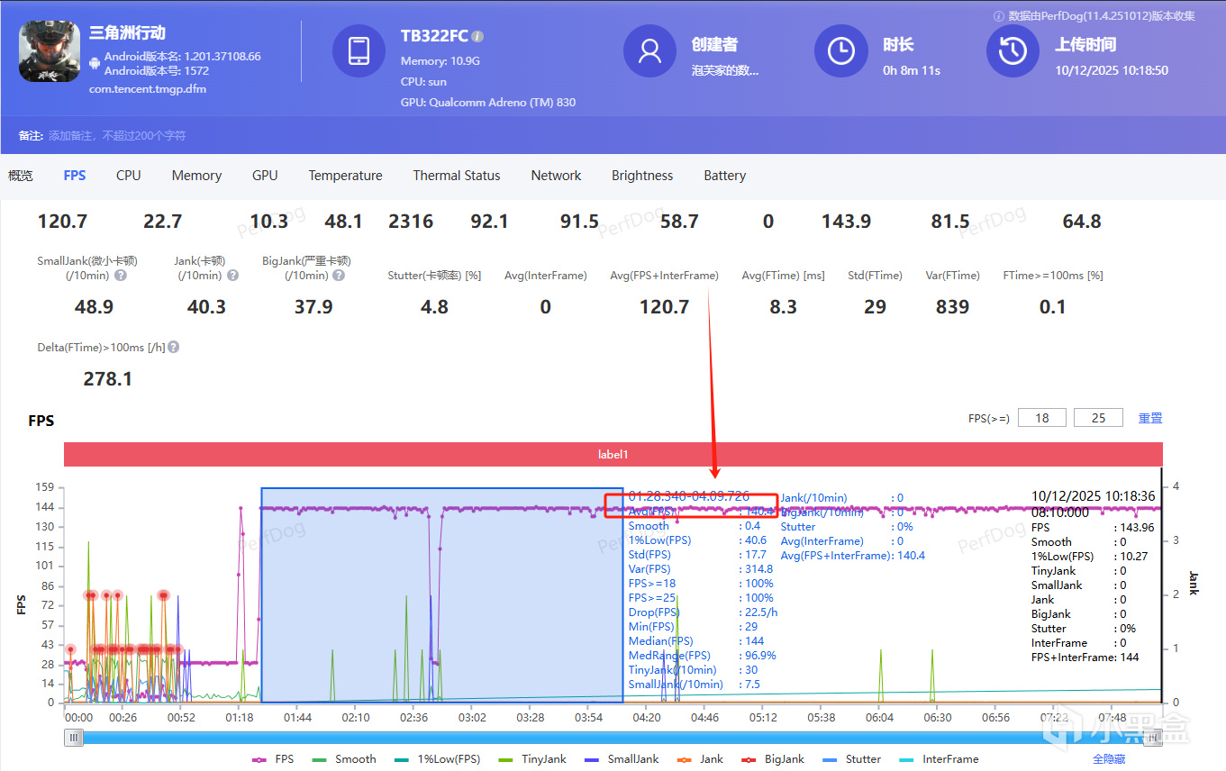Click the GPU: Qualcomm Adreno (TM) 830 text
This screenshot has width=1226, height=771.
point(488,103)
